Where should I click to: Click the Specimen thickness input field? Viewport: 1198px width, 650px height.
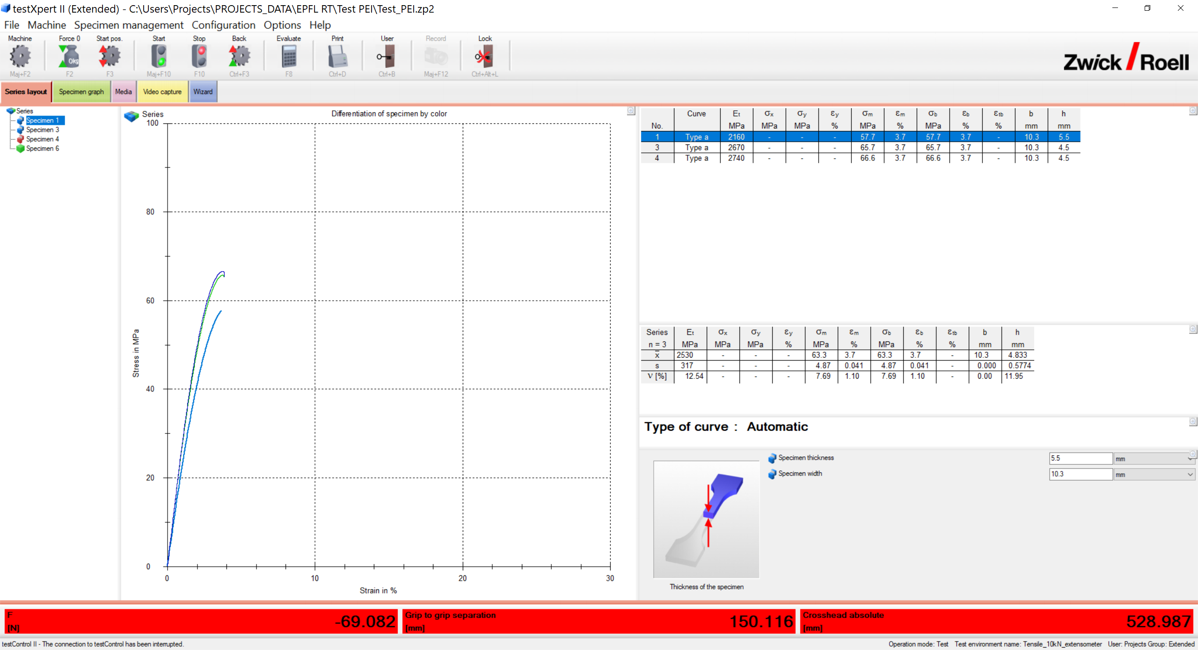click(1080, 458)
